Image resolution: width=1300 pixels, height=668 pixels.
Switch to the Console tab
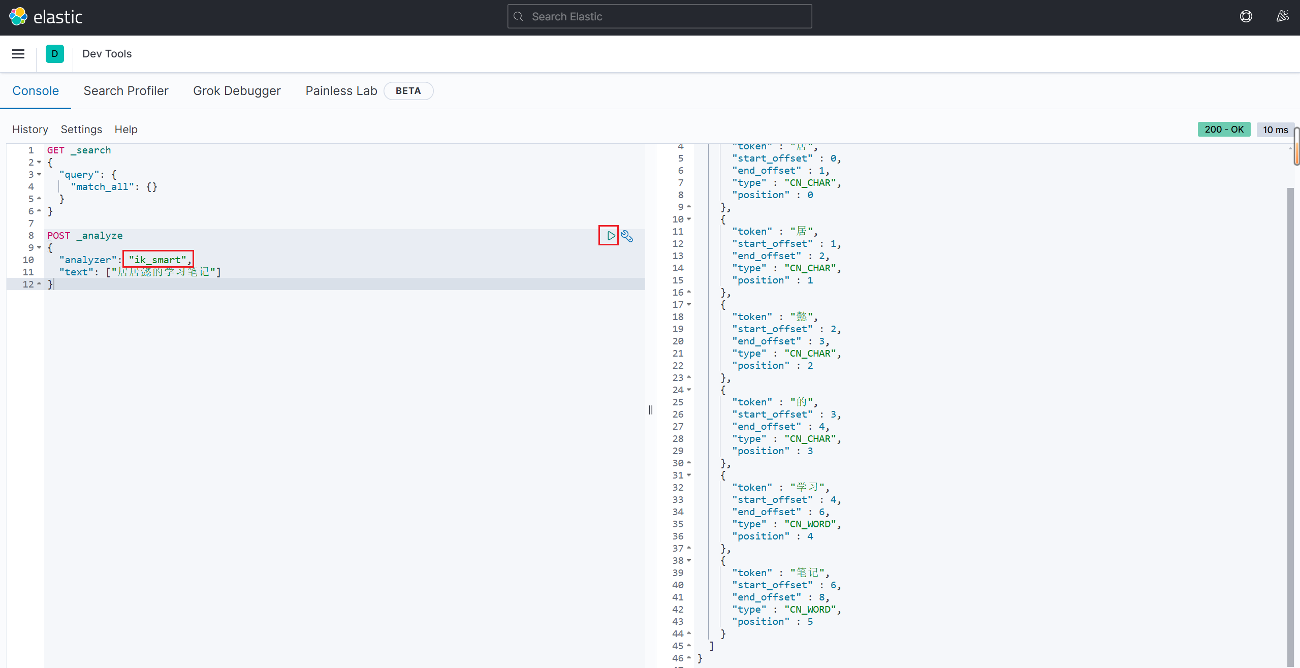pos(36,91)
